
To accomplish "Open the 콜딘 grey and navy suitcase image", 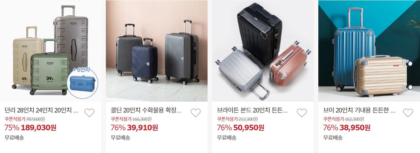I will tap(157, 51).
